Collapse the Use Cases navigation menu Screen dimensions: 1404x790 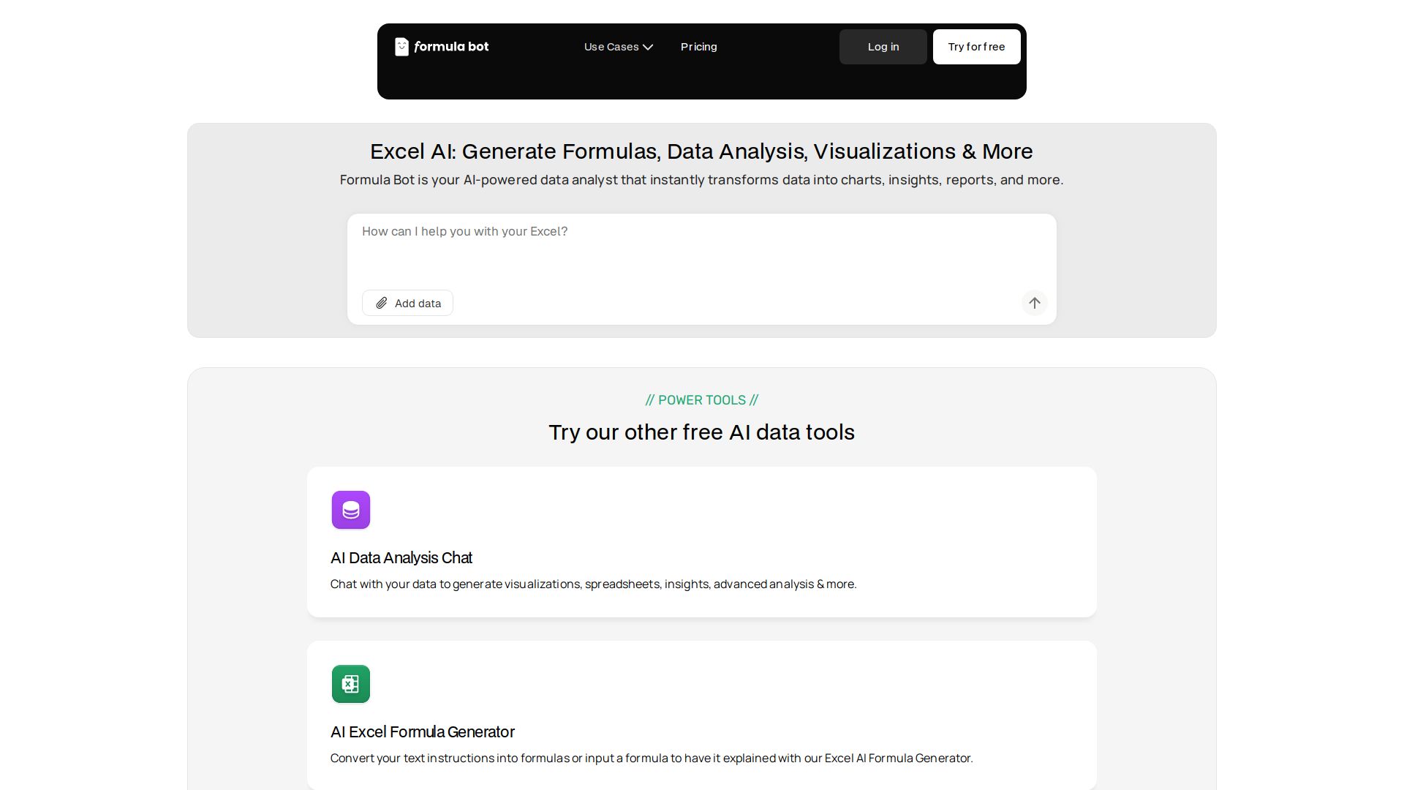click(x=618, y=46)
